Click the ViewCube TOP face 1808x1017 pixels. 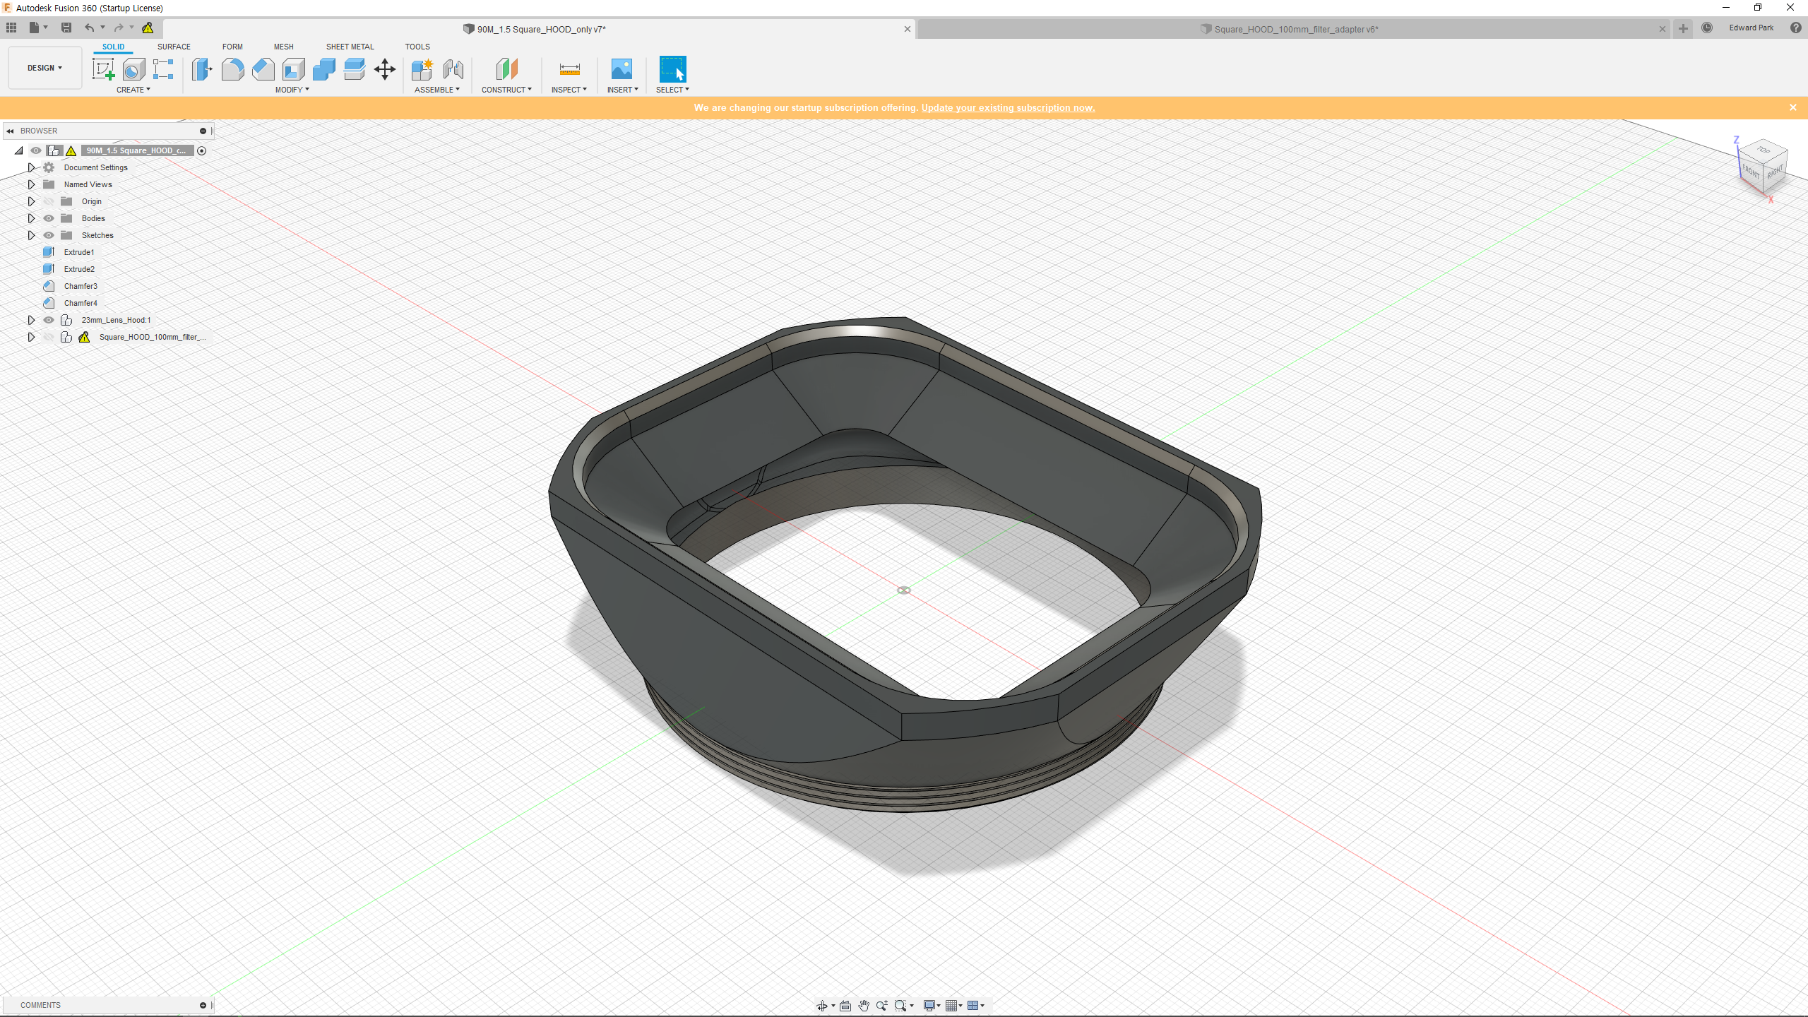point(1764,150)
